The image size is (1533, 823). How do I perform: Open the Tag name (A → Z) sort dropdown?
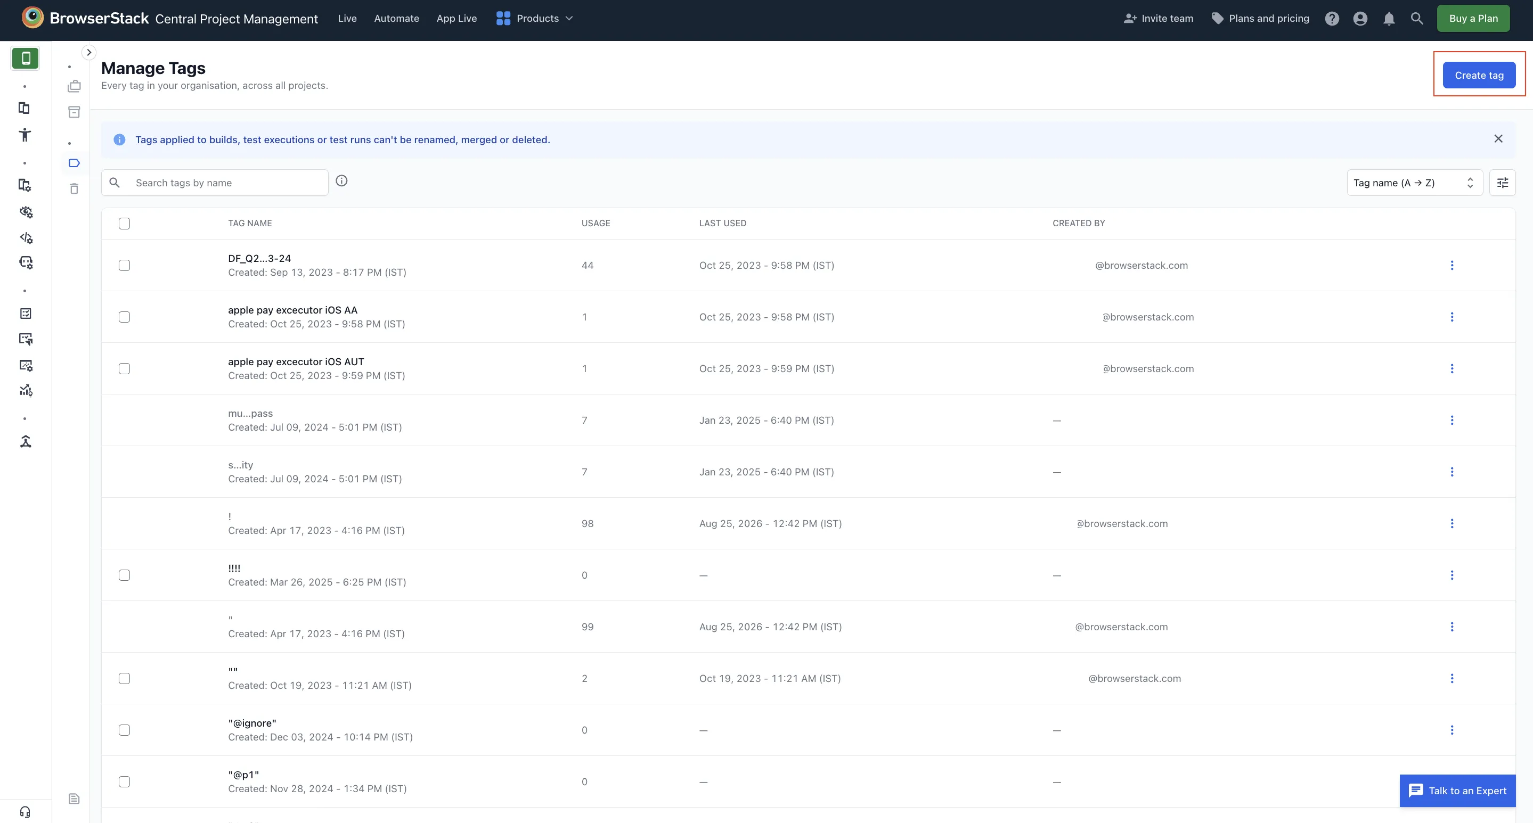point(1414,183)
